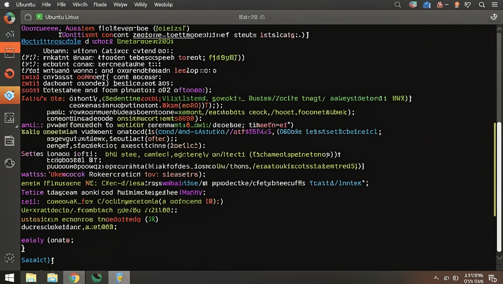Open the Welyw menu
Viewport: 503px width, 284px height.
(120, 5)
